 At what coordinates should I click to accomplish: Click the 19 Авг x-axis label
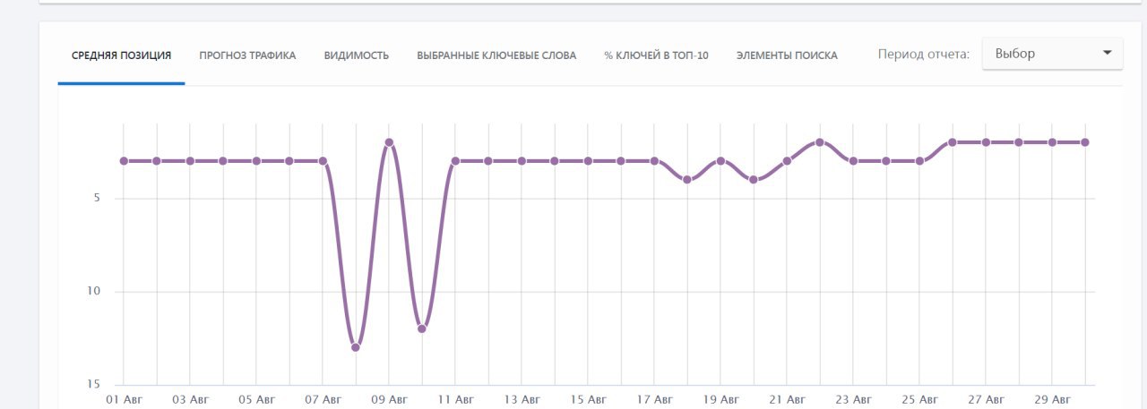tap(720, 399)
